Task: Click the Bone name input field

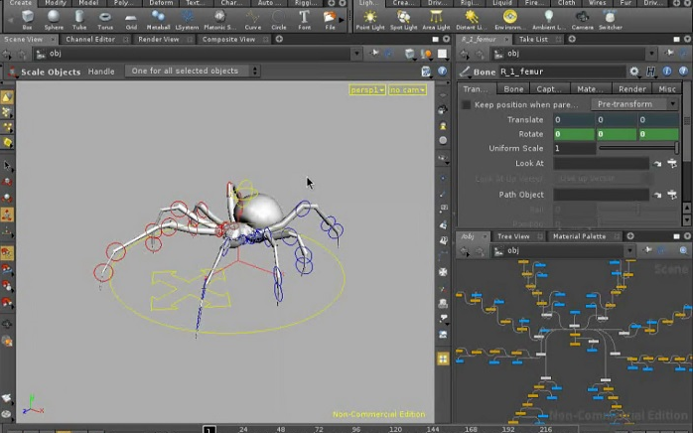Action: [562, 72]
